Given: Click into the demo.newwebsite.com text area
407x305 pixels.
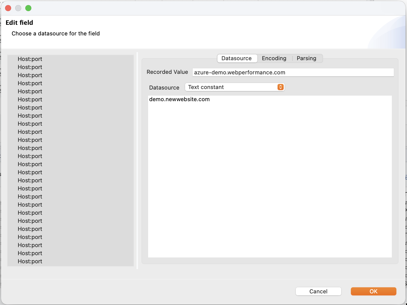Looking at the screenshot, I should pyautogui.click(x=270, y=176).
